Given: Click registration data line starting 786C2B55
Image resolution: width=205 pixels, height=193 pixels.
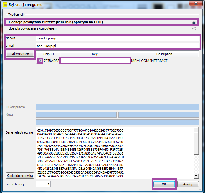Looking at the screenshot, I should click(80, 161).
